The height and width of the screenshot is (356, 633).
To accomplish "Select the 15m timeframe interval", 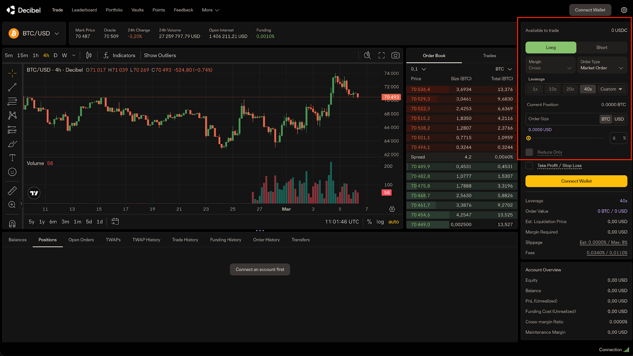I will (x=23, y=55).
